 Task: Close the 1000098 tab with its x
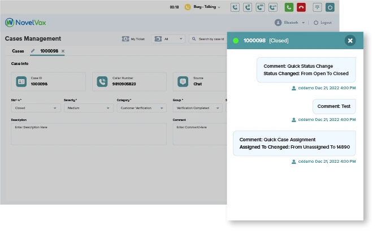[x=63, y=51]
